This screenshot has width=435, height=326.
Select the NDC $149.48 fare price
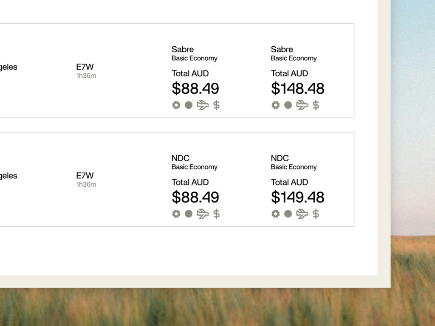point(298,197)
